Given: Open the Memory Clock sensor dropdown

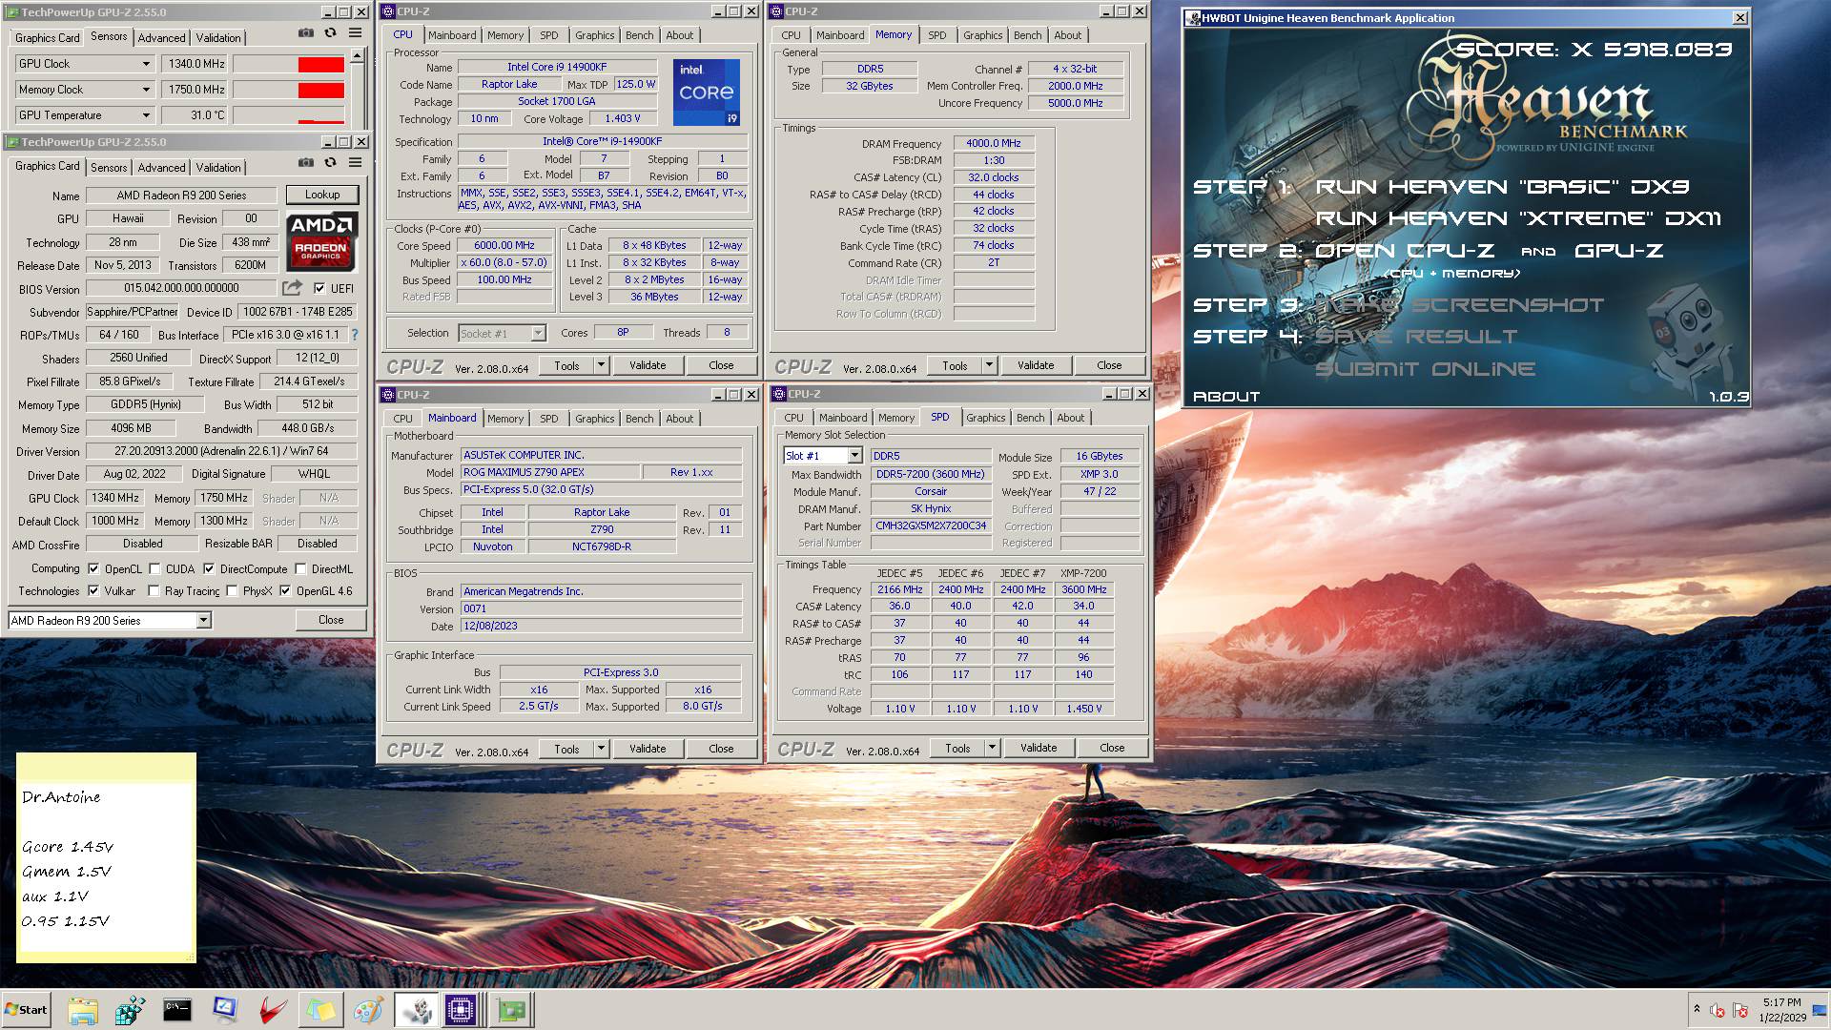Looking at the screenshot, I should click(x=146, y=90).
